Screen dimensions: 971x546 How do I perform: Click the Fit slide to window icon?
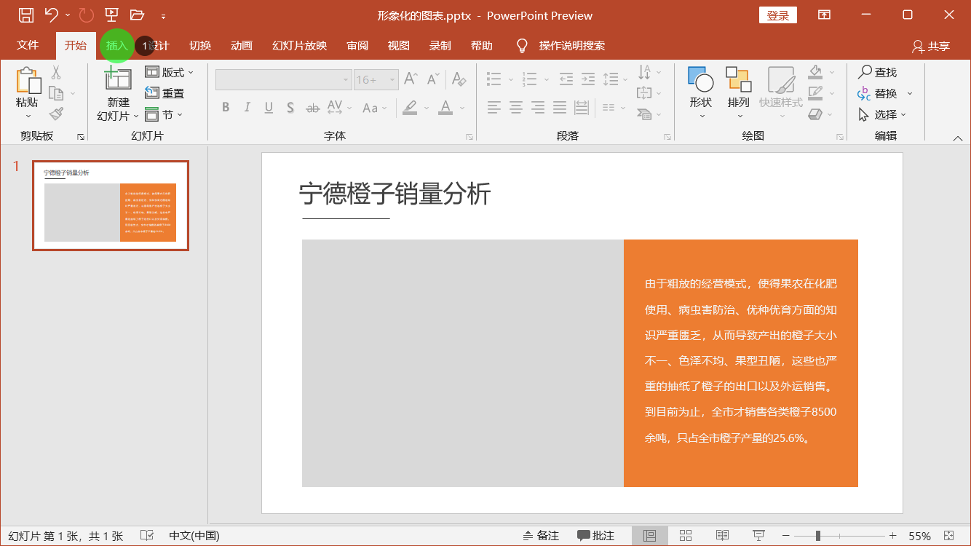point(948,536)
